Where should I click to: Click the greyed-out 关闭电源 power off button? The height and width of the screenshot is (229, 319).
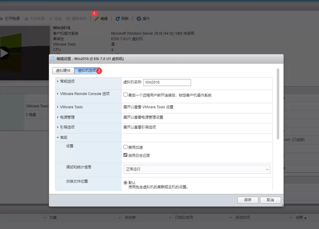coord(35,19)
